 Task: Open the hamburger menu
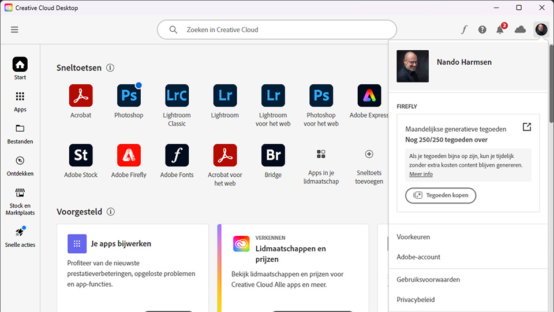[x=14, y=29]
